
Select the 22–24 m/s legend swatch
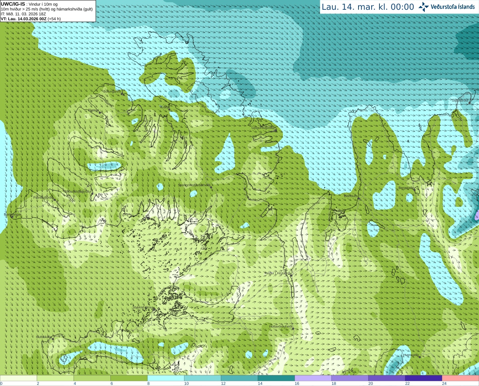tap(424, 378)
